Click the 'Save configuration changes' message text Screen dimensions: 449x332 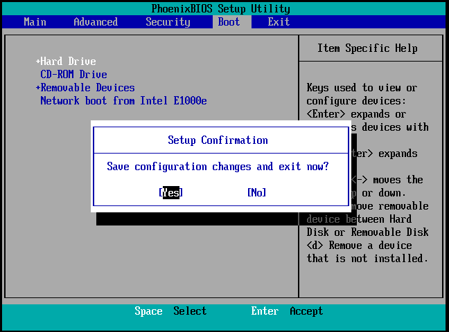coord(218,167)
